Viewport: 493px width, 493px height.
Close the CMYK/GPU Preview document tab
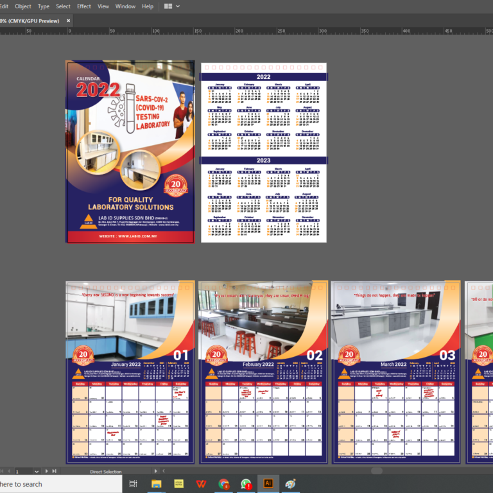69,21
